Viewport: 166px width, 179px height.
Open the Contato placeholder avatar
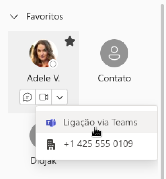pyautogui.click(x=114, y=53)
